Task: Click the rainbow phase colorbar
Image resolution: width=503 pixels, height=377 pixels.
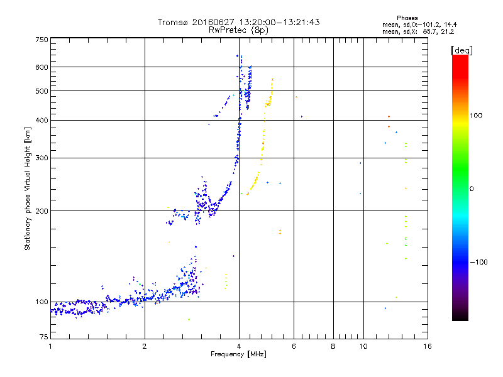Action: 460,188
